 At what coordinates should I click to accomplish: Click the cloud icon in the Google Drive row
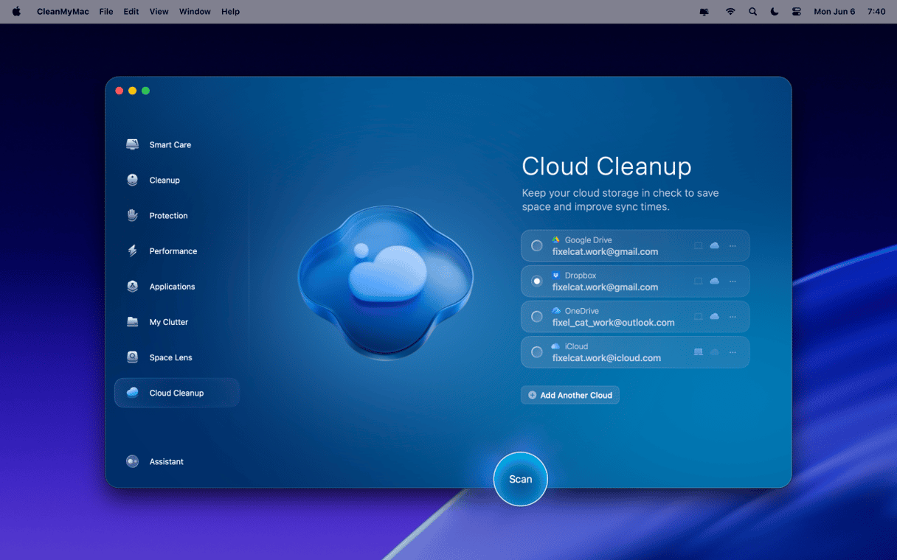tap(714, 246)
